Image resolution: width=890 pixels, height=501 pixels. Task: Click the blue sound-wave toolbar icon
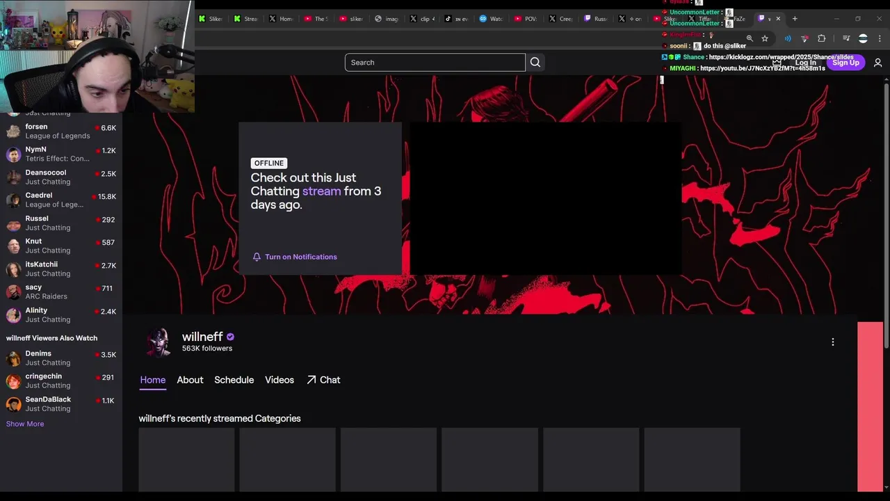pyautogui.click(x=788, y=38)
